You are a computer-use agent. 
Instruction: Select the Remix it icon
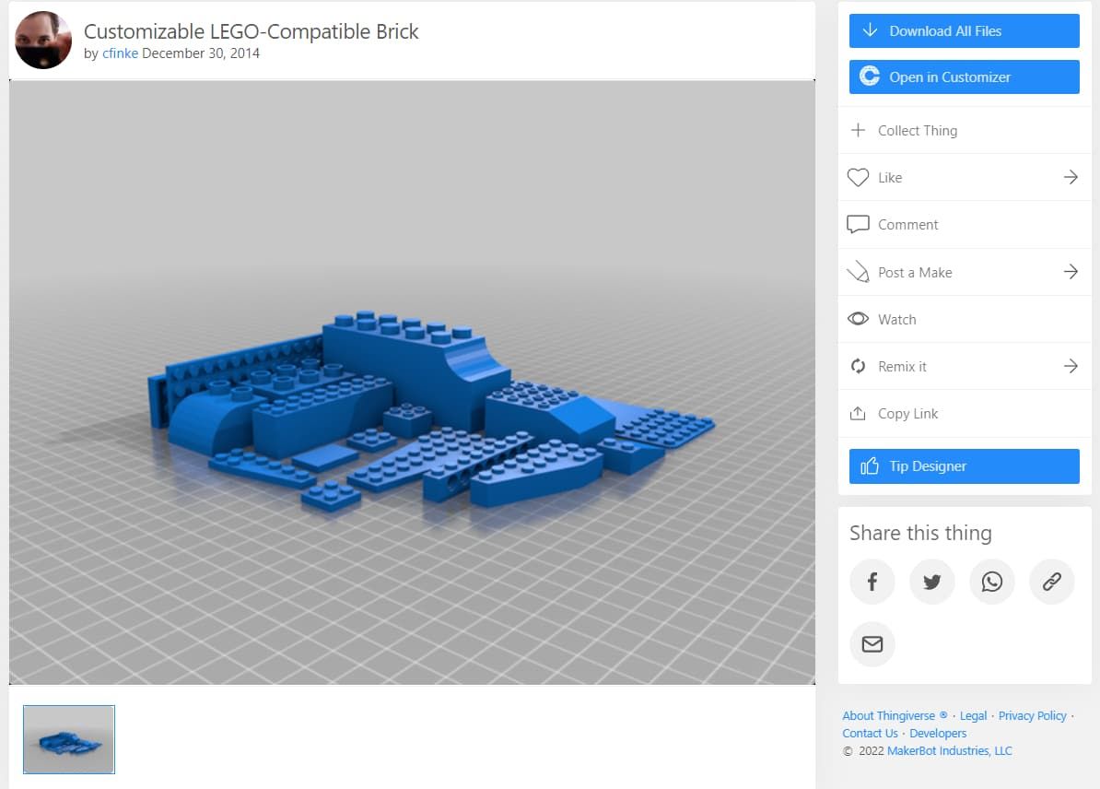[x=858, y=366]
